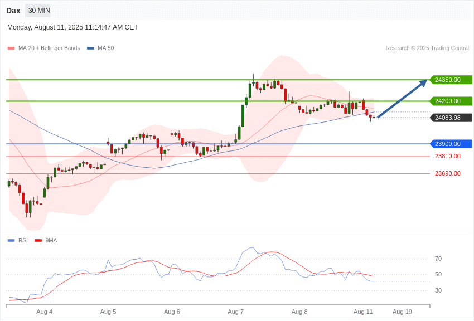Click the Aug 11 date label
474x321 pixels.
[364, 312]
